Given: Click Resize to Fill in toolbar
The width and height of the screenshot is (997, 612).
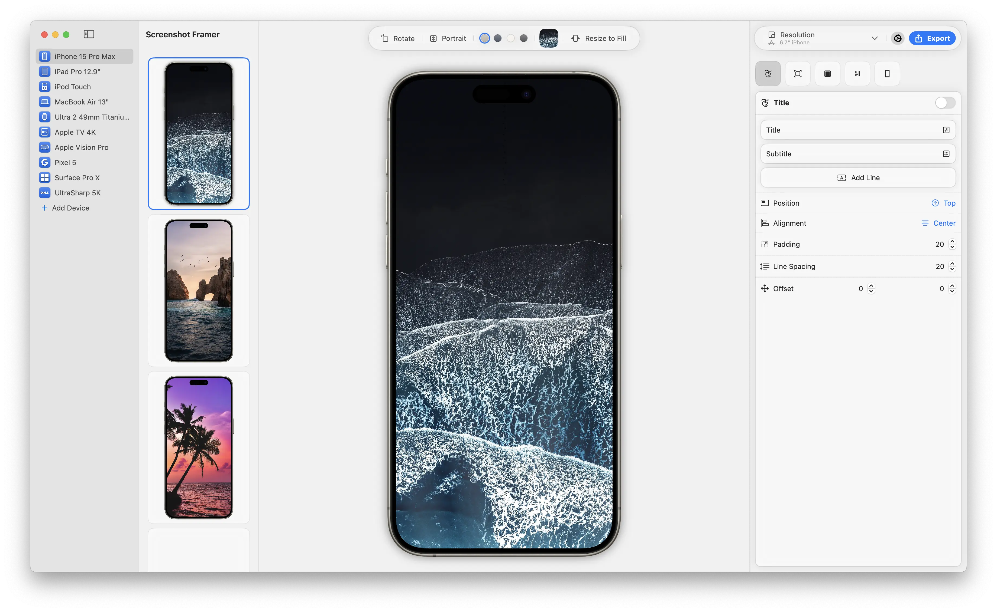Looking at the screenshot, I should point(598,38).
